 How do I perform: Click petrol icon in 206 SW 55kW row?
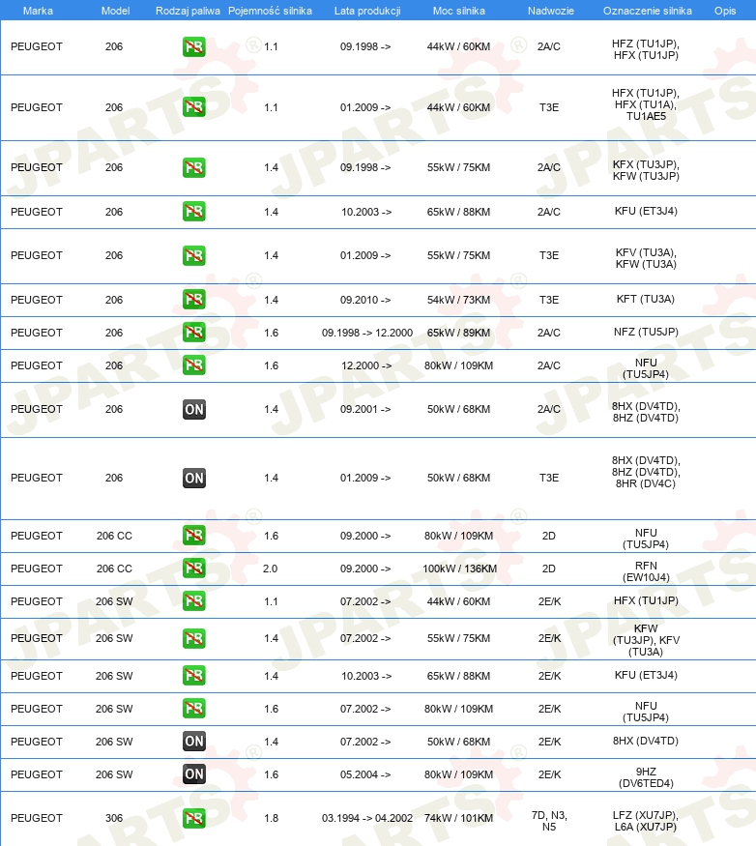[193, 638]
